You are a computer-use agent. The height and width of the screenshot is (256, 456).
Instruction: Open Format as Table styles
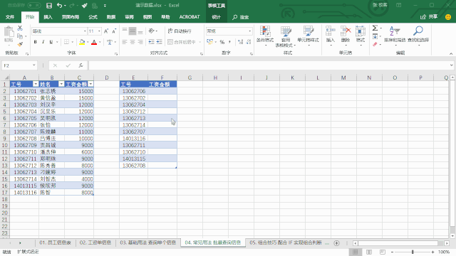pos(286,36)
